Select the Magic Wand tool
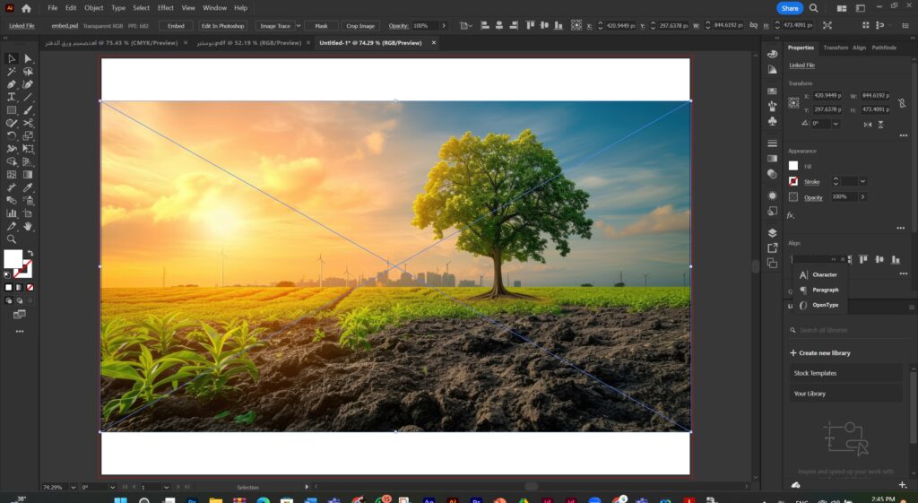 11,72
